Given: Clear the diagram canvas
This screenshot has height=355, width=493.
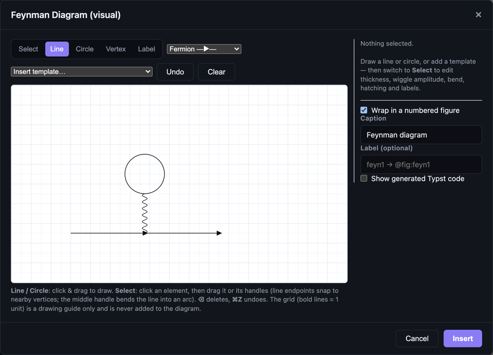Looking at the screenshot, I should pos(216,72).
